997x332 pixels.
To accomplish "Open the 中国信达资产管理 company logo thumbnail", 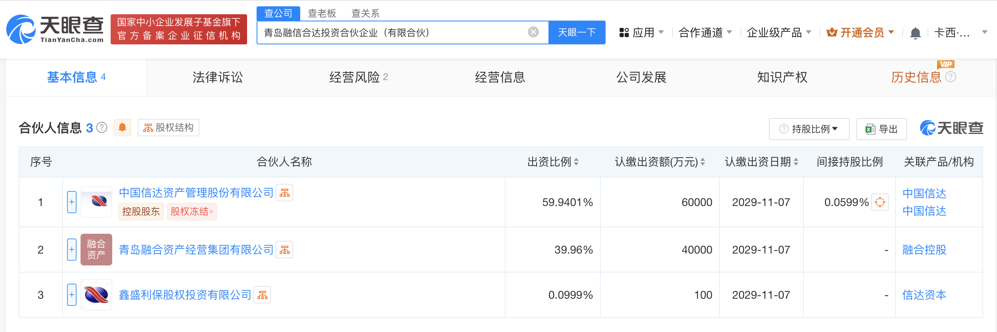I will point(96,202).
